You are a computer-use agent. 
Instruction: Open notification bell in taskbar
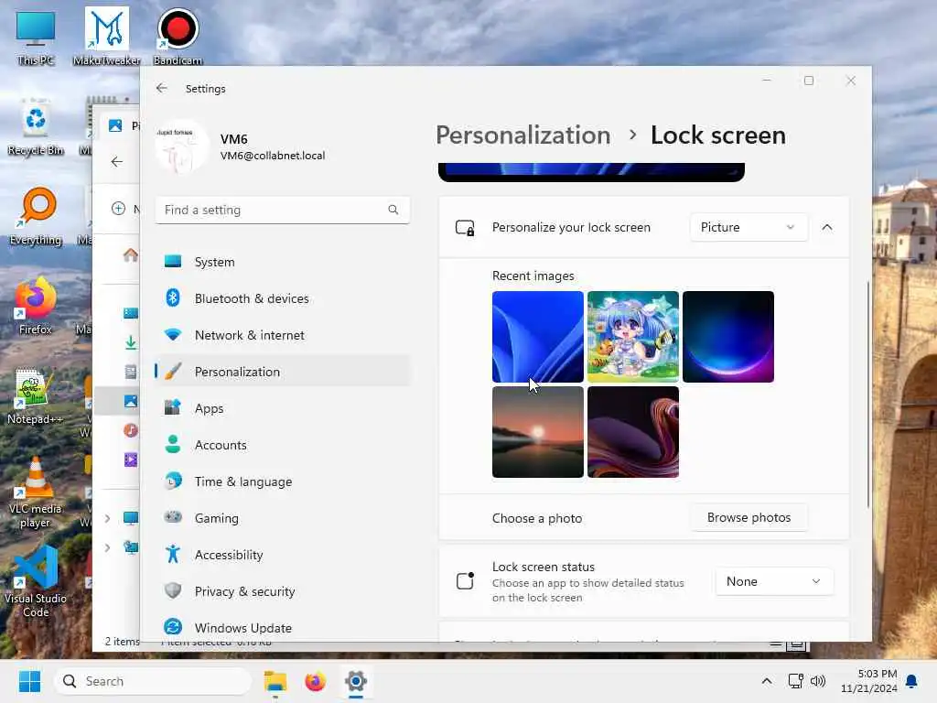click(x=912, y=681)
